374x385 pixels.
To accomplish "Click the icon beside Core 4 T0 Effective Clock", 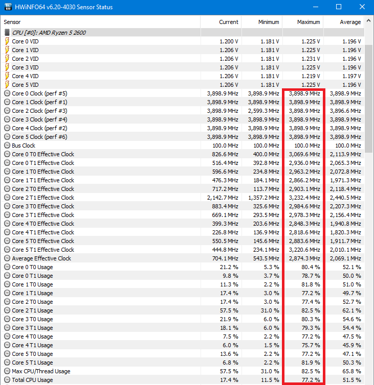I will coord(7,224).
